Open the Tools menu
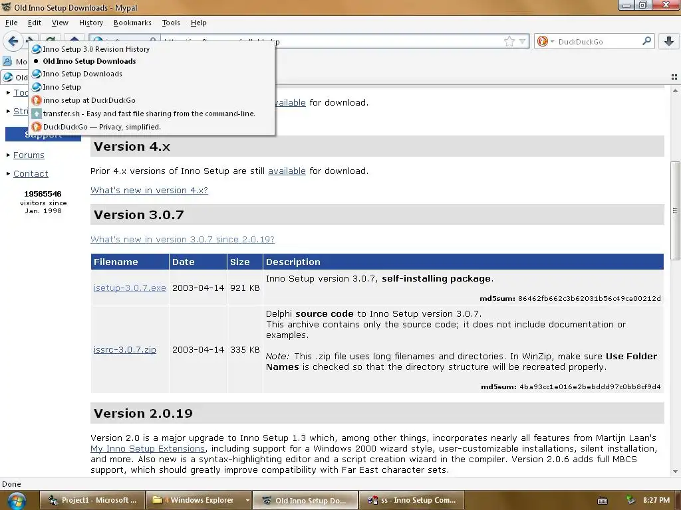Image resolution: width=681 pixels, height=510 pixels. click(171, 23)
